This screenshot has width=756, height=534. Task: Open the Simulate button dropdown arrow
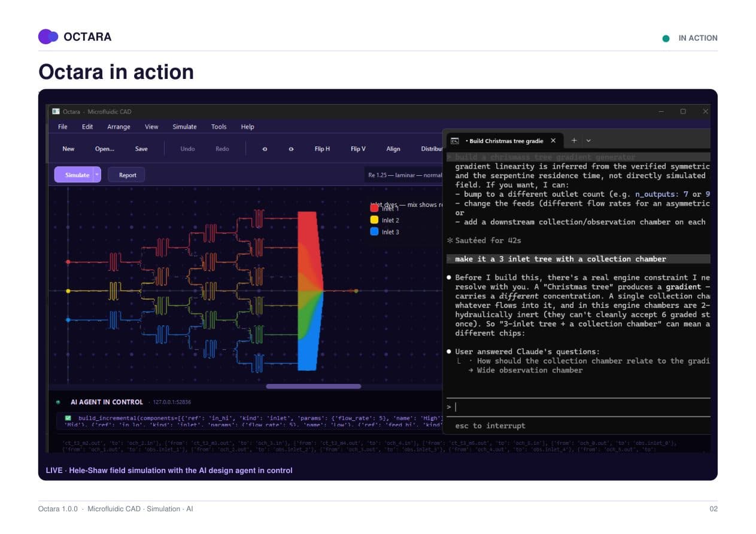tap(97, 175)
